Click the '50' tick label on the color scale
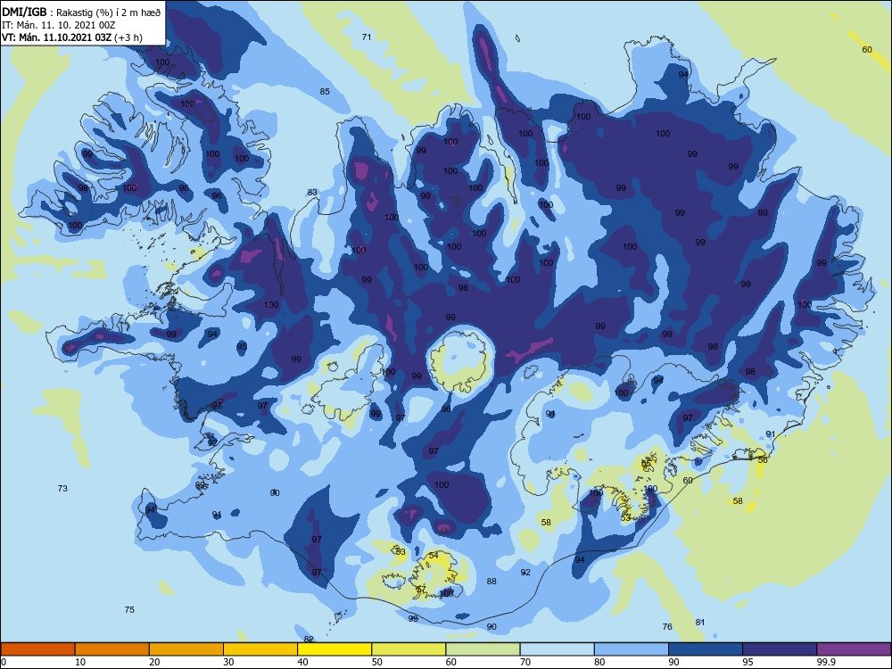The image size is (892, 669). pos(376,662)
